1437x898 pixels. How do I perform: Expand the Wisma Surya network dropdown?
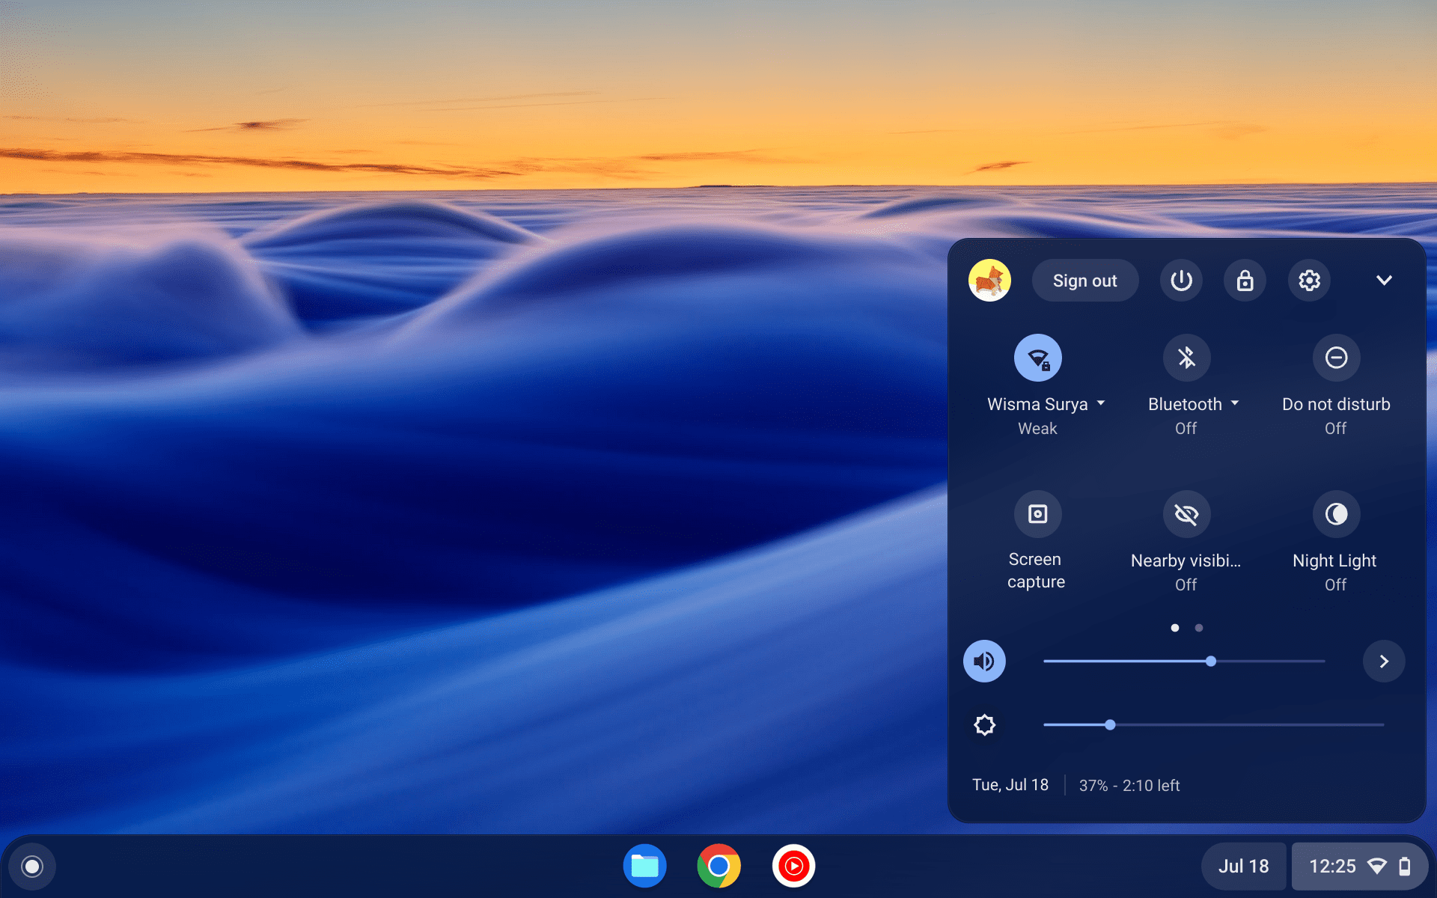pos(1100,403)
